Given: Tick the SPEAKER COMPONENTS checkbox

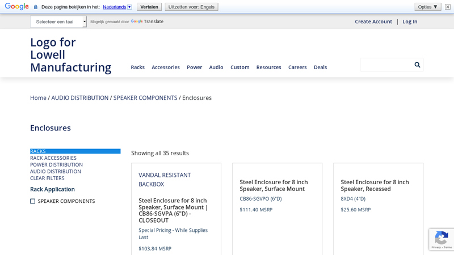Looking at the screenshot, I should [x=33, y=201].
